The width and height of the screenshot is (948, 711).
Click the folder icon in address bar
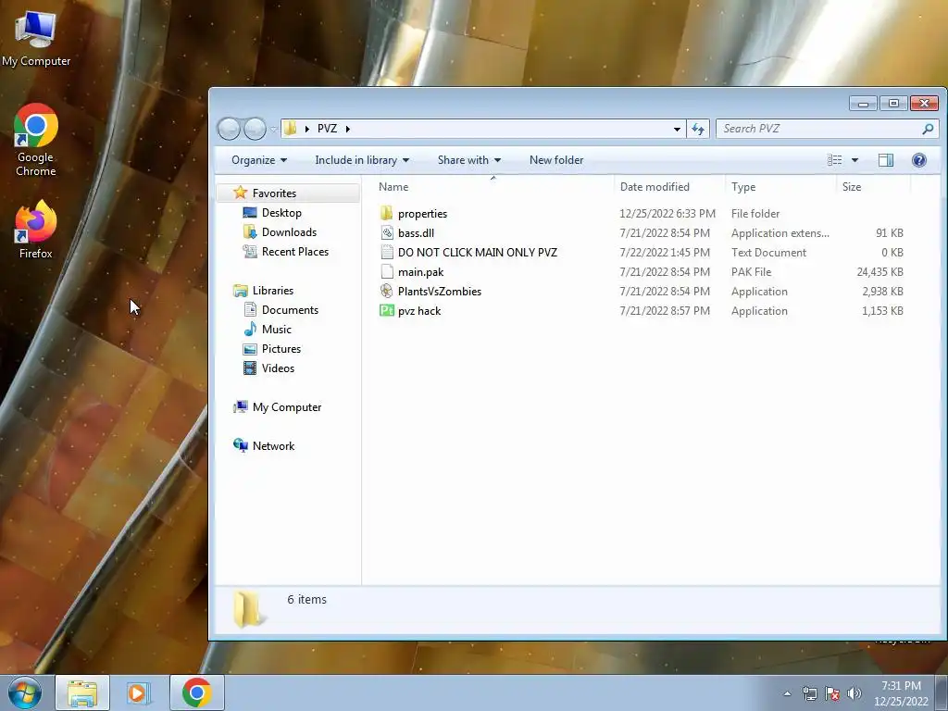coord(290,128)
